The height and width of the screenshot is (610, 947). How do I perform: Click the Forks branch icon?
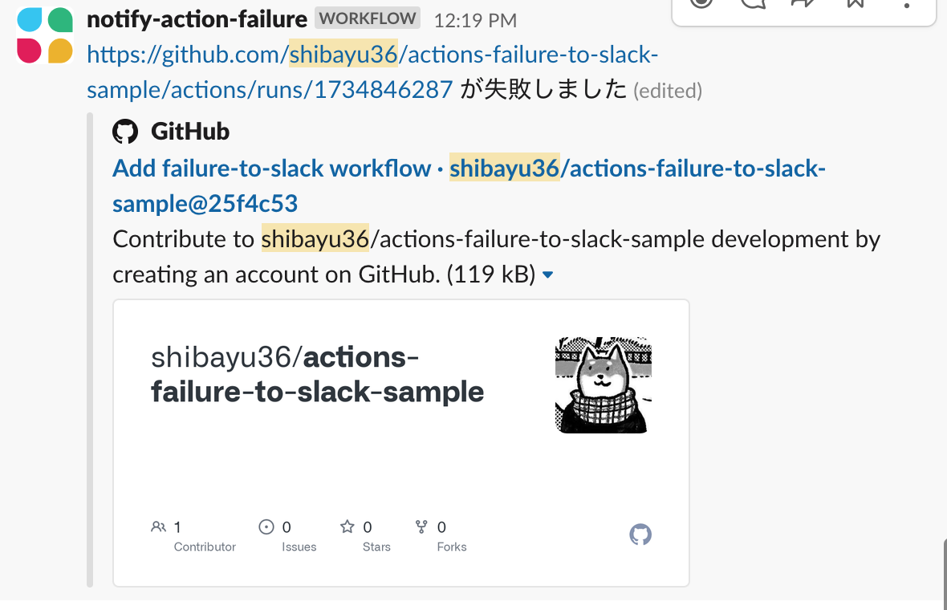pyautogui.click(x=421, y=527)
